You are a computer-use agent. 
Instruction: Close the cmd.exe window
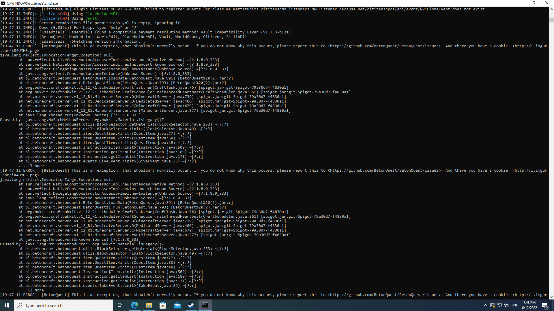tap(547, 3)
